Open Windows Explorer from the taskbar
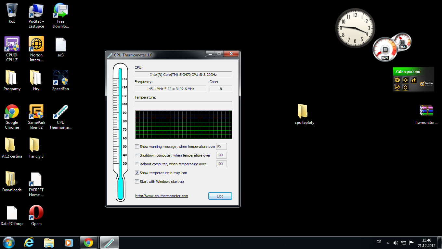 point(49,243)
